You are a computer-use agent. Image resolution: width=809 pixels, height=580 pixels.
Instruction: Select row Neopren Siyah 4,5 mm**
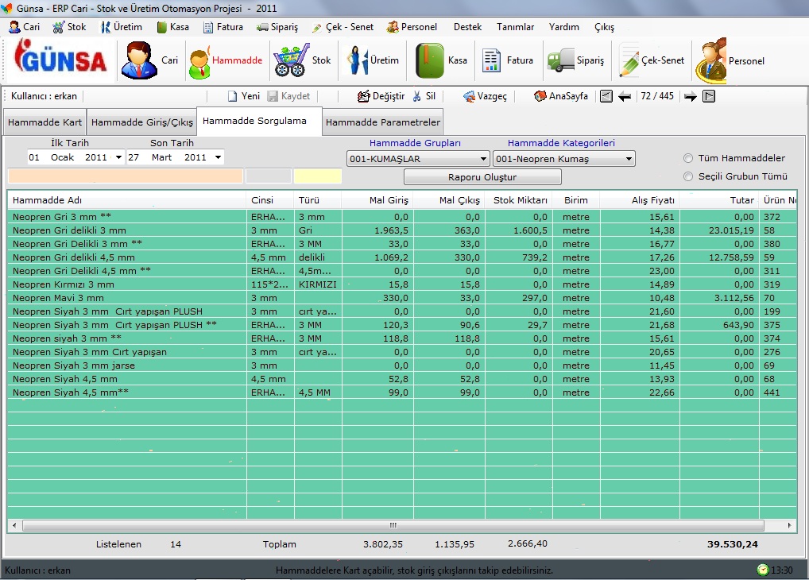[x=402, y=392]
